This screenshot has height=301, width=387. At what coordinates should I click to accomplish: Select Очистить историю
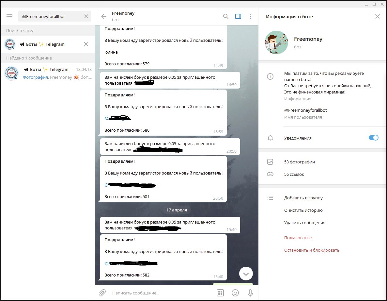pyautogui.click(x=303, y=210)
